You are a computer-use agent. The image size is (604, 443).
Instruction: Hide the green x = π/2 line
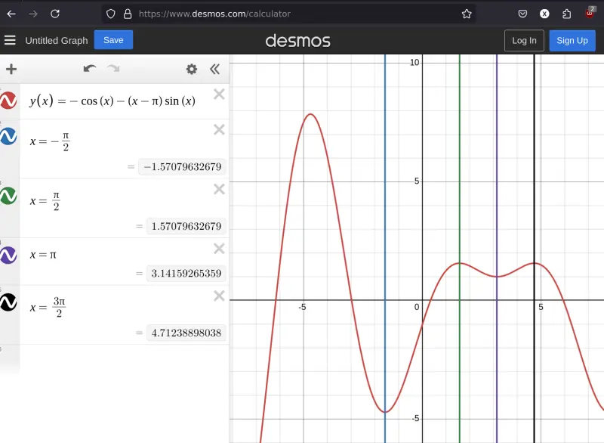click(x=8, y=196)
